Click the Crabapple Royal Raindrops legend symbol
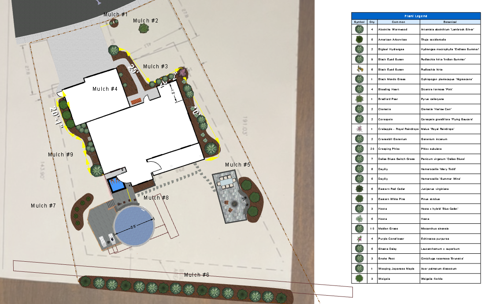Screen dimensions: 489x304 point(359,129)
